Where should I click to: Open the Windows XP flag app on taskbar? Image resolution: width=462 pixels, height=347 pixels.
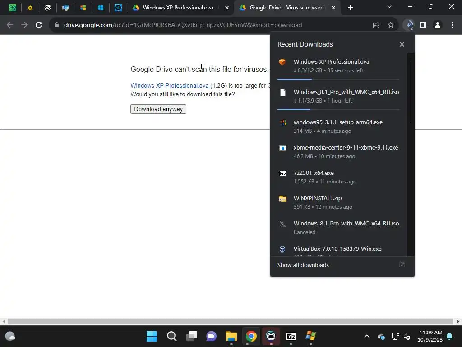(310, 336)
